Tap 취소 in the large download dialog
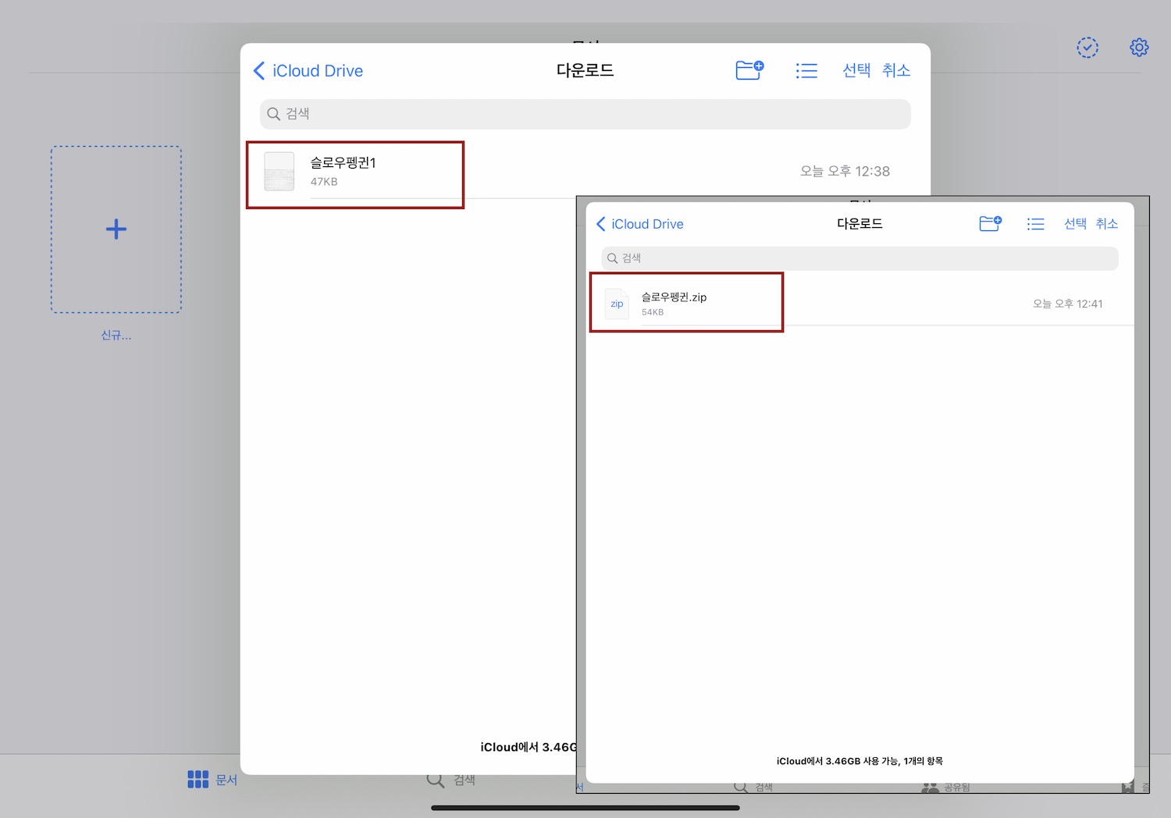Image resolution: width=1171 pixels, height=818 pixels. click(x=896, y=70)
